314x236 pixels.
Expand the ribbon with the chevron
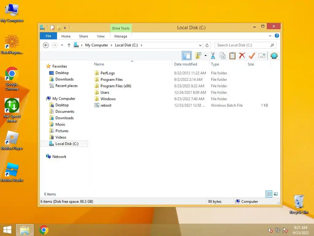[x=270, y=36]
